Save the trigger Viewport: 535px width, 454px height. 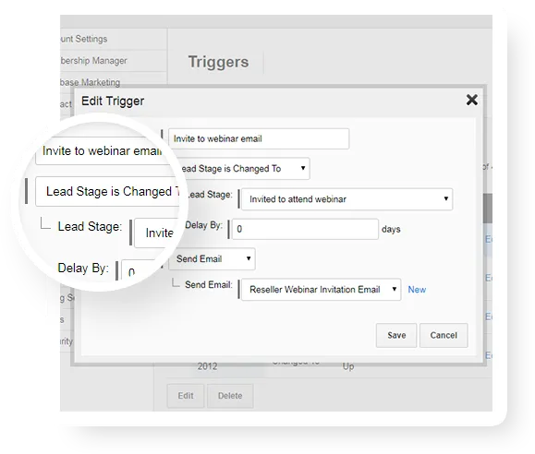pos(396,335)
